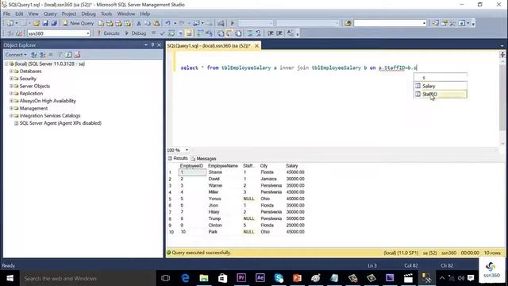Screen dimensions: 508x286
Task: Click the New Query button
Action: pyautogui.click(x=79, y=23)
